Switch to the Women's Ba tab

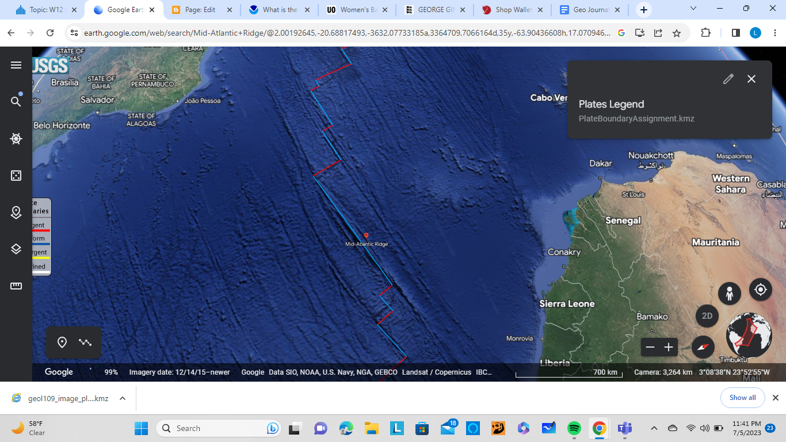click(357, 10)
